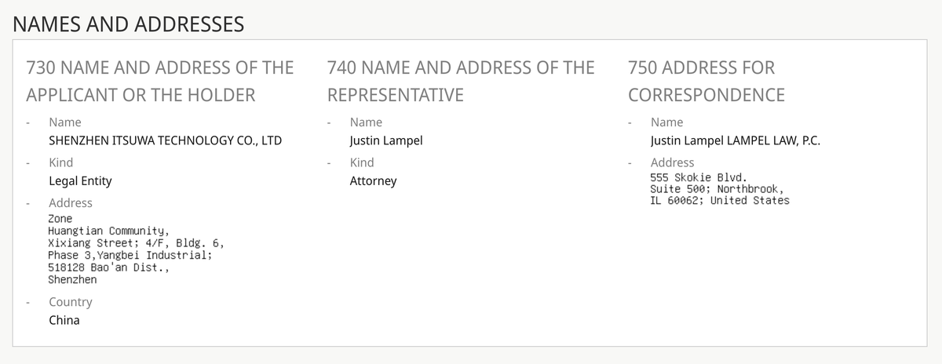942x364 pixels.
Task: Click the representative Kind label
Action: tap(362, 162)
